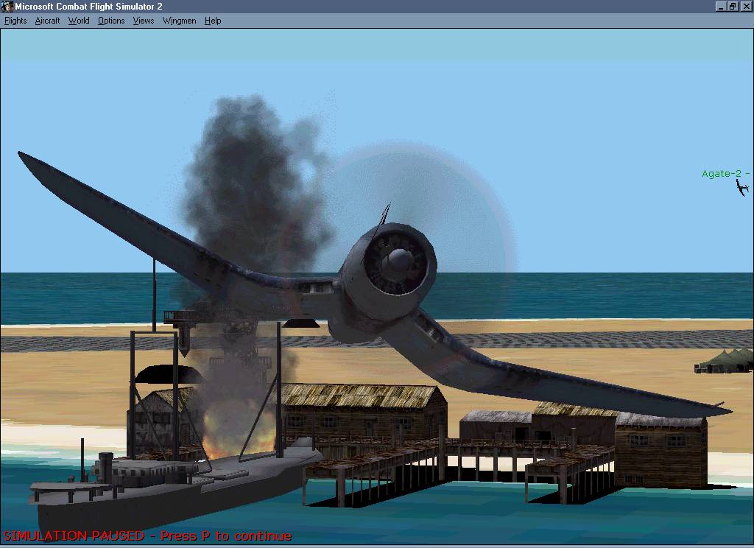The height and width of the screenshot is (548, 754).
Task: Click the red SIMULATION PAUSED message
Action: (147, 535)
